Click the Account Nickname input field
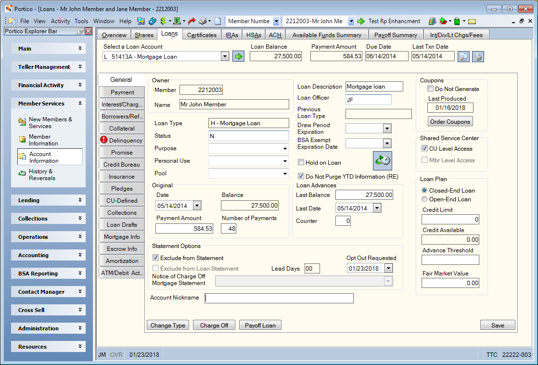This screenshot has height=365, width=538. point(279,298)
